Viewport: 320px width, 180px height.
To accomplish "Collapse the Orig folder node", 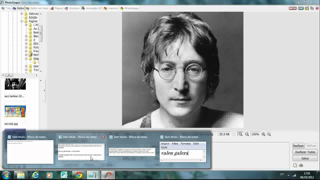I will [x=26, y=59].
